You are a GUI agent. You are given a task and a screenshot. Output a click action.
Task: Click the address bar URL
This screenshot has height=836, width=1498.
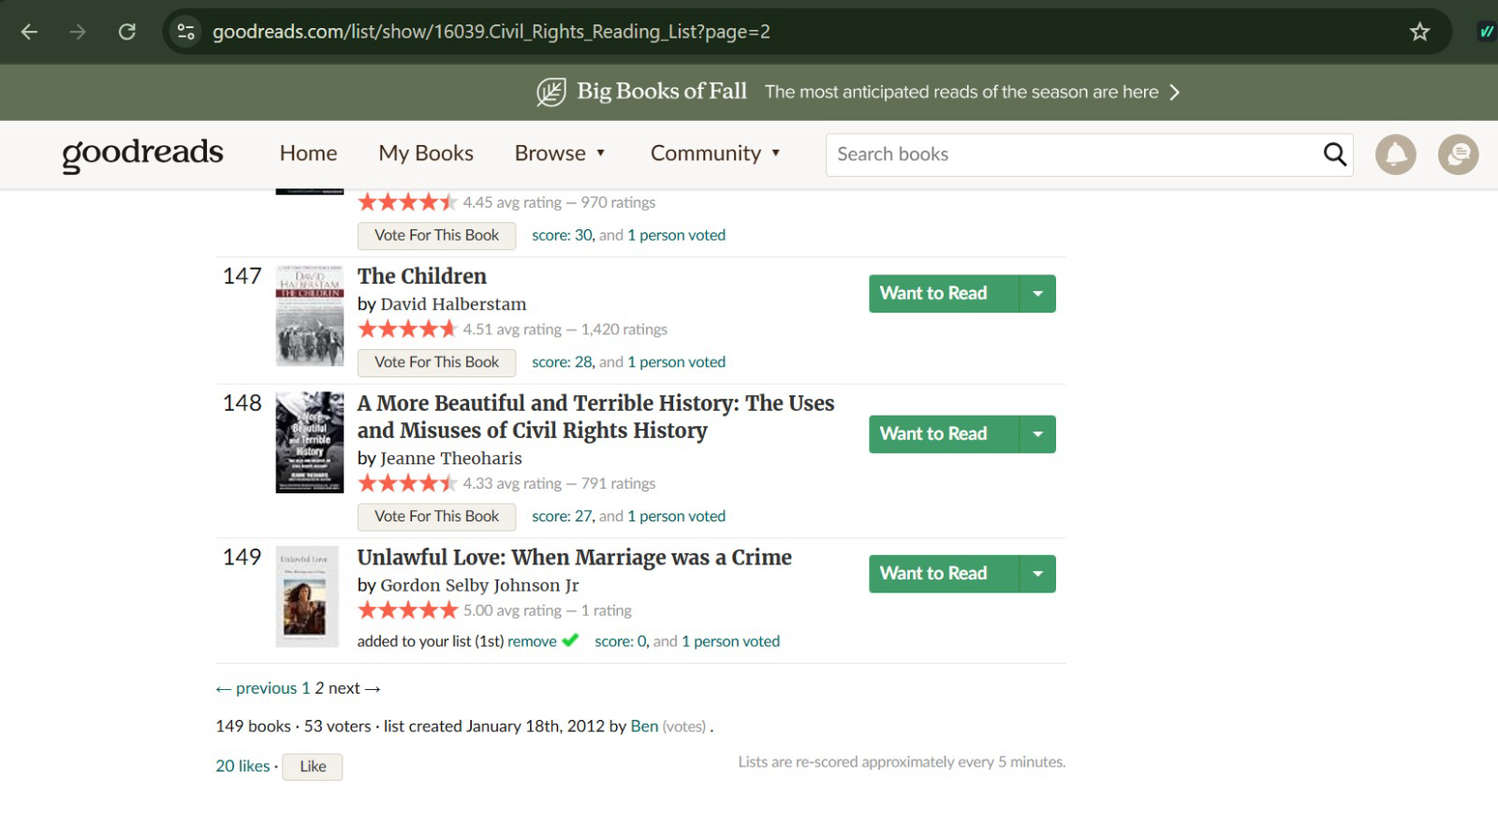pyautogui.click(x=492, y=32)
